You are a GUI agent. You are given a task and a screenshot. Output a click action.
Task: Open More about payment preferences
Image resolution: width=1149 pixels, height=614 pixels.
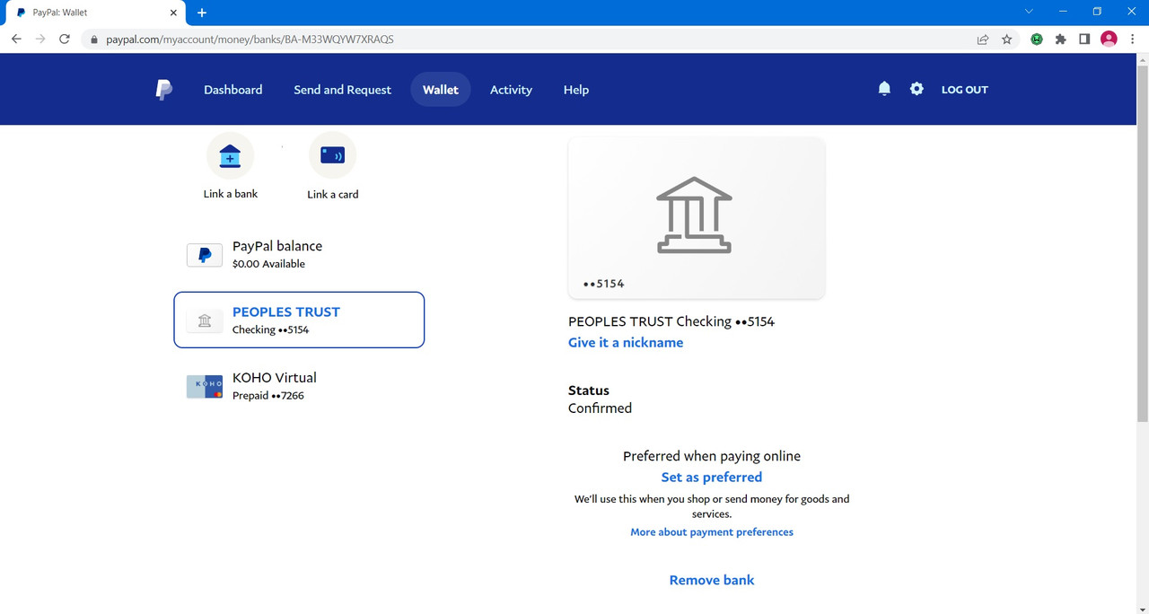712,532
